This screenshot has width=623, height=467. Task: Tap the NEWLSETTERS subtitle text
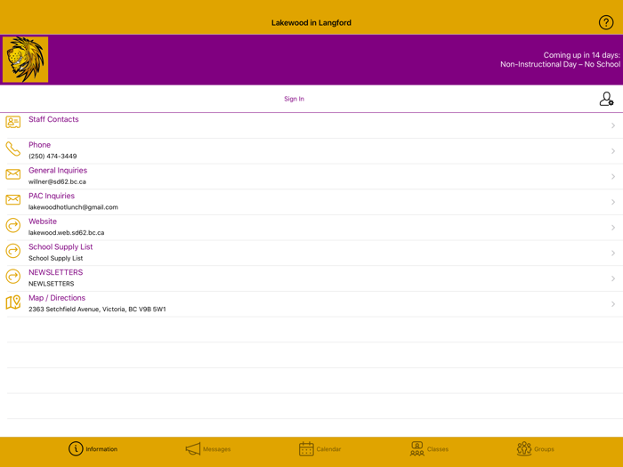52,284
